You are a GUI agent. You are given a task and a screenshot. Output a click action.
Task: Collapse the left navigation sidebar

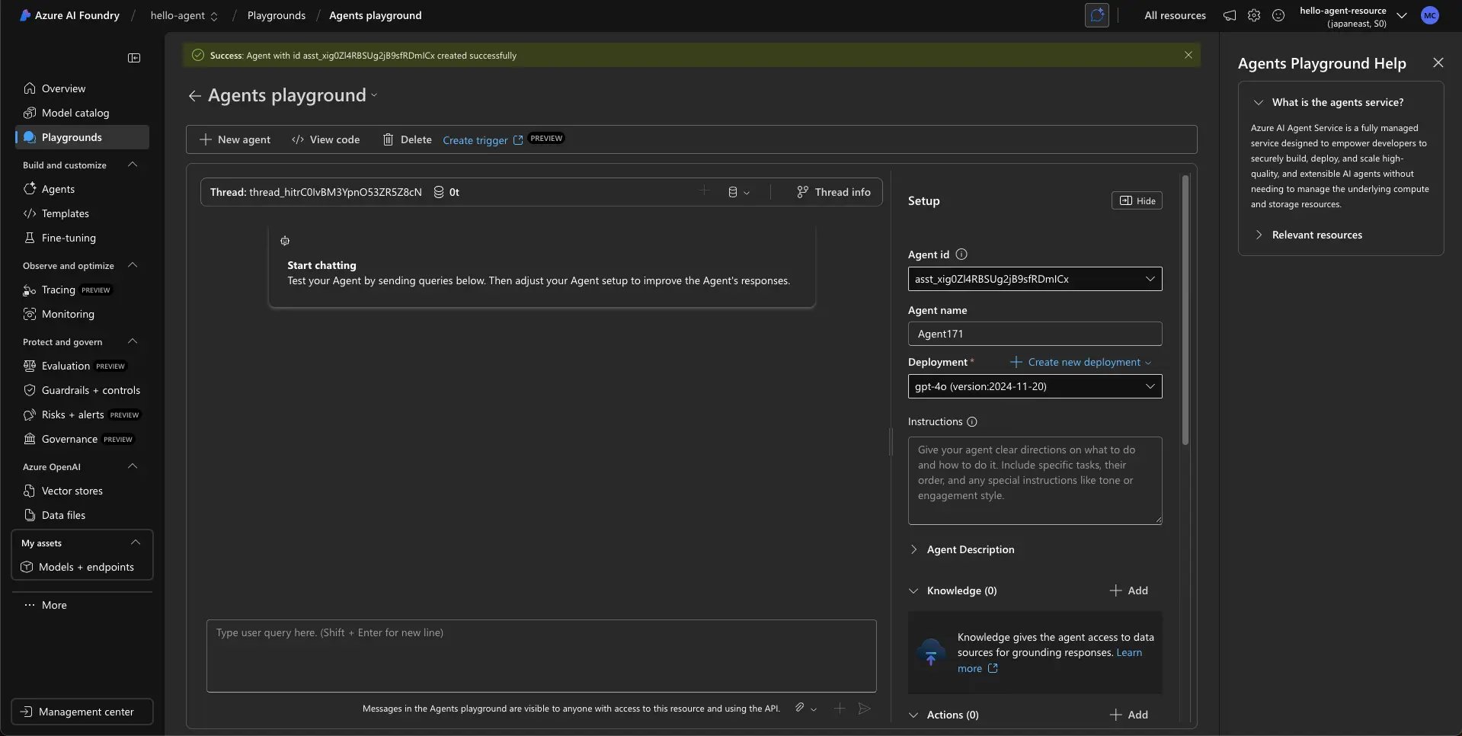pos(134,58)
